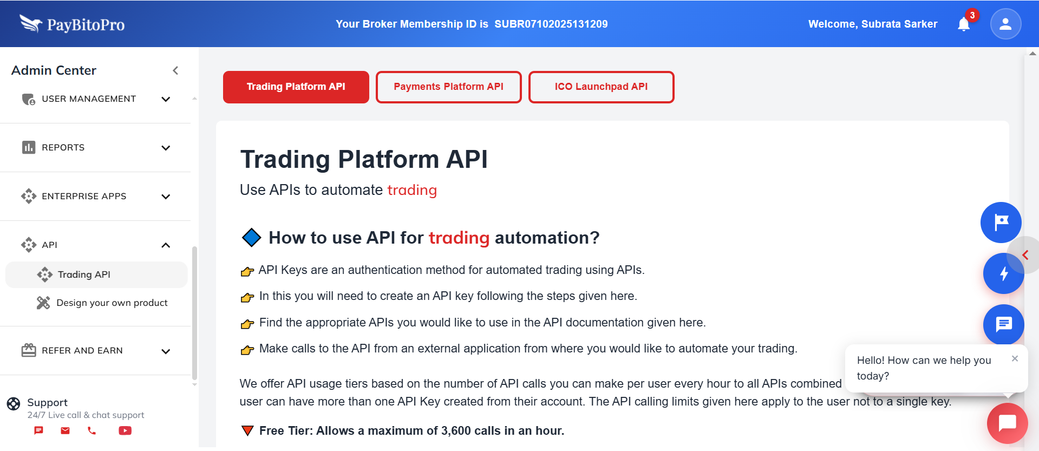
Task: Collapse the API menu
Action: click(x=166, y=245)
